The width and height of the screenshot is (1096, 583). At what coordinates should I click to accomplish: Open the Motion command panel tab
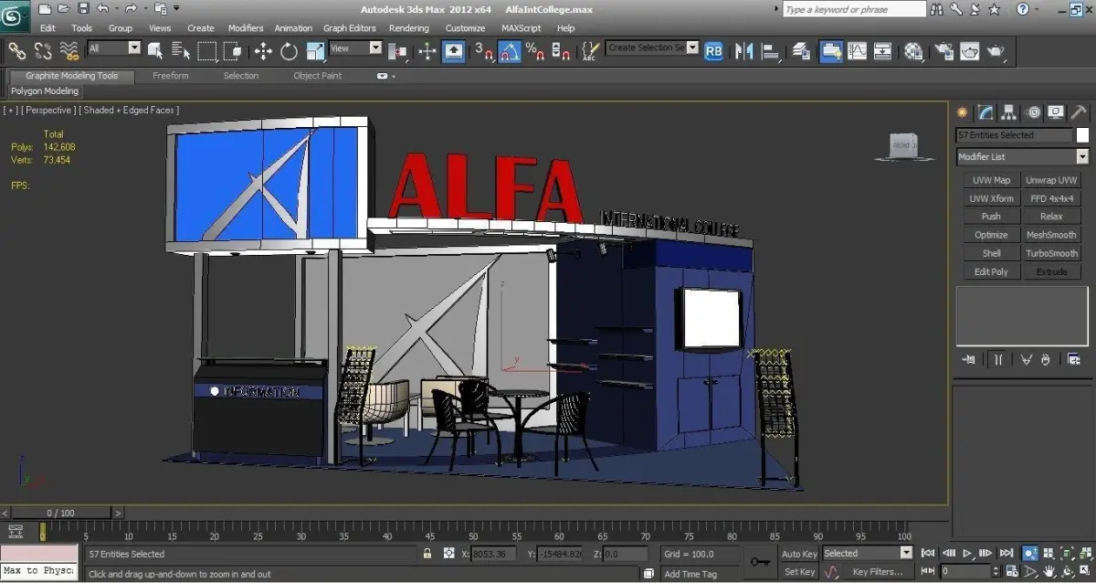click(x=1033, y=112)
